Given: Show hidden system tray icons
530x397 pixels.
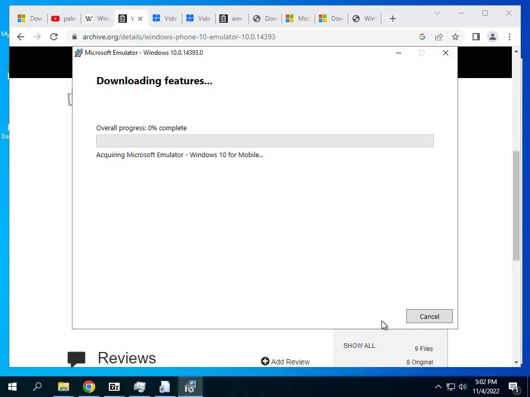Looking at the screenshot, I should pyautogui.click(x=438, y=387).
